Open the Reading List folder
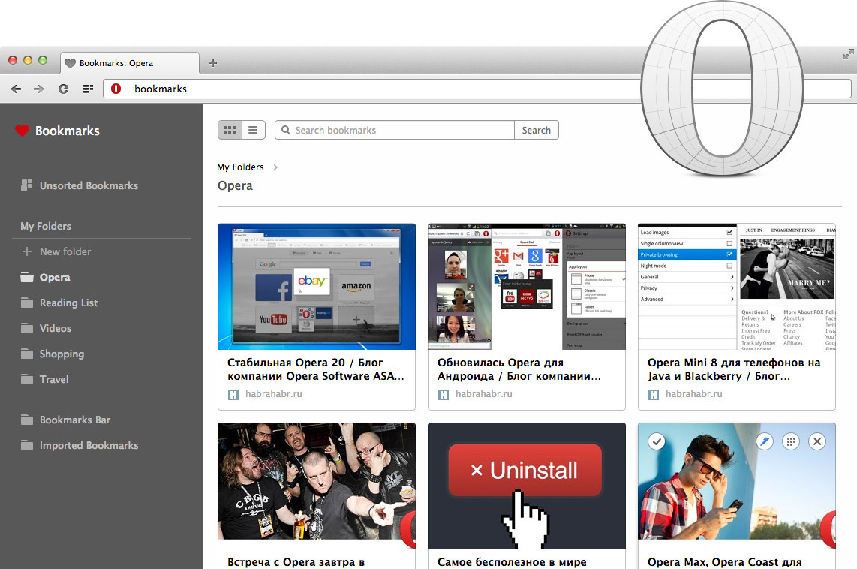The height and width of the screenshot is (569, 857). coord(59,303)
